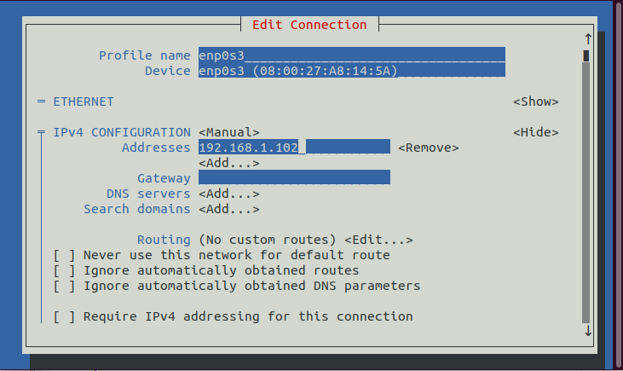Toggle Never use this network for default route
This screenshot has width=623, height=371.
(64, 255)
